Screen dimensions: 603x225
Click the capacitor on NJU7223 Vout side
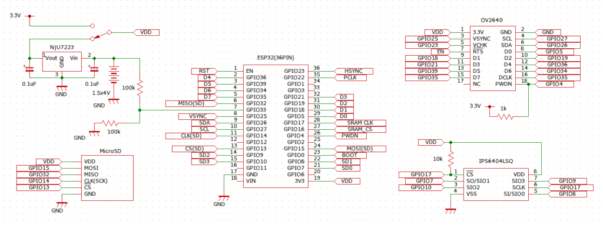click(x=29, y=69)
